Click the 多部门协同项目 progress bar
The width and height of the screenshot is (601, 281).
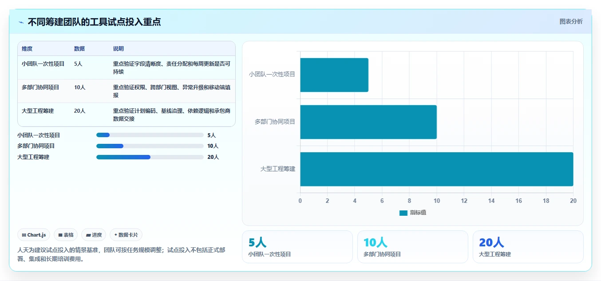point(150,146)
